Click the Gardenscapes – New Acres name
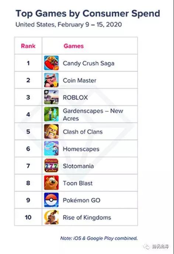The image size is (174, 254). pos(93,115)
